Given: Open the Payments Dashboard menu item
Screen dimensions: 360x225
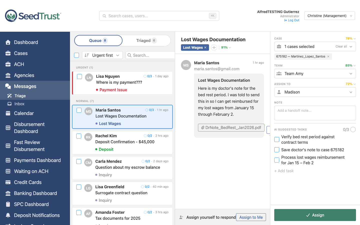Looking at the screenshot, I should coord(35,160).
